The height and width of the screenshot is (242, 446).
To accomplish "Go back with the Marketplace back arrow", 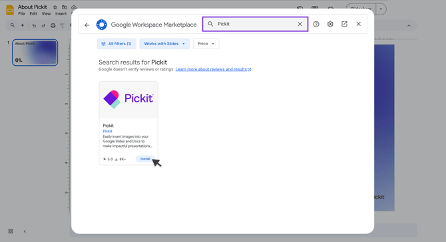I will (x=87, y=25).
